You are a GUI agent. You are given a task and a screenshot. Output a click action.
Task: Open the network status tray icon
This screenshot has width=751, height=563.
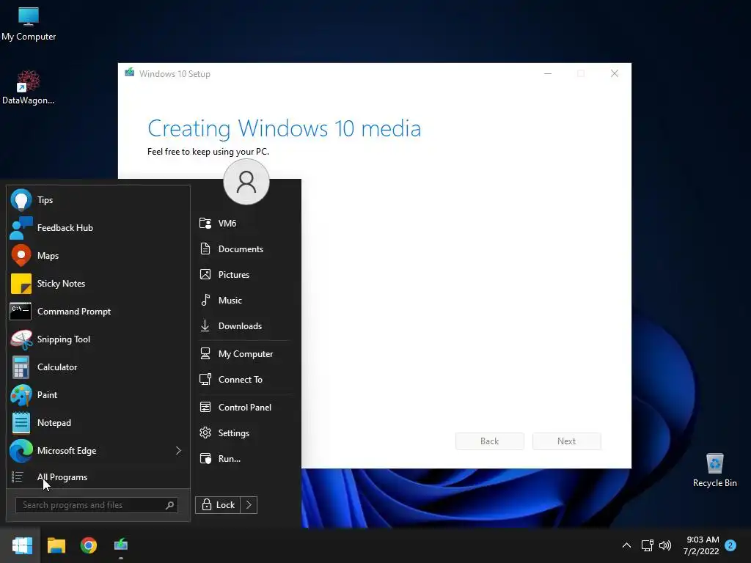[x=647, y=545]
